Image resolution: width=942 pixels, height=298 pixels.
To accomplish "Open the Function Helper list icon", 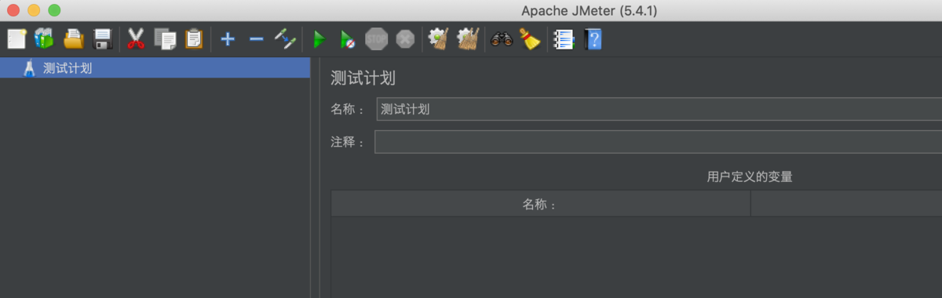I will click(x=563, y=38).
